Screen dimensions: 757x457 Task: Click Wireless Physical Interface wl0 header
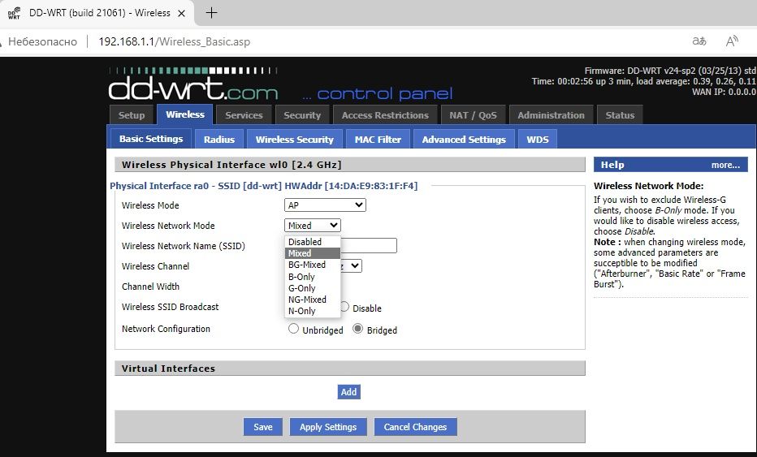(350, 165)
